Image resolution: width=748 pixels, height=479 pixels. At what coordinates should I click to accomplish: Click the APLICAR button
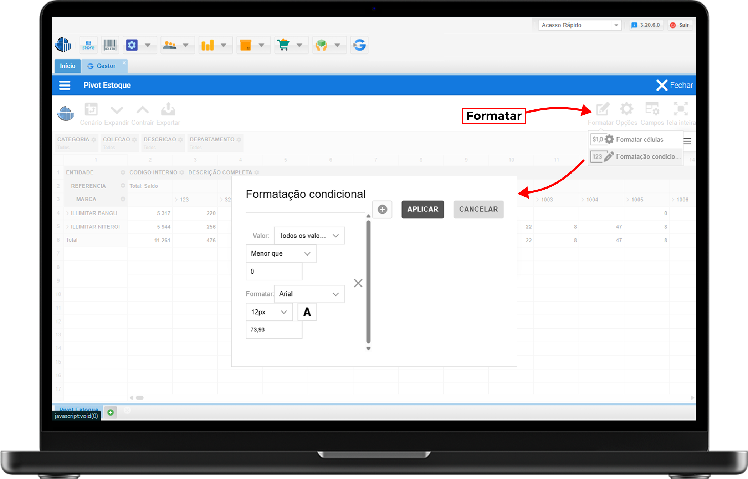pos(422,210)
